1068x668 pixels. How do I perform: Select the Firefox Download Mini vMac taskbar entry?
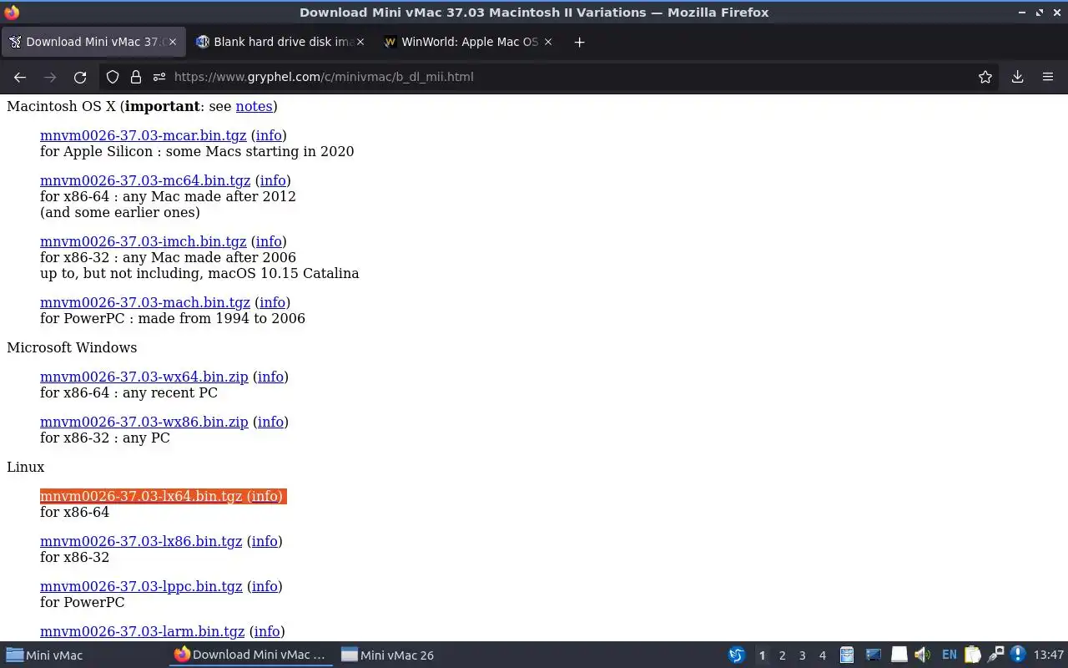tap(252, 655)
